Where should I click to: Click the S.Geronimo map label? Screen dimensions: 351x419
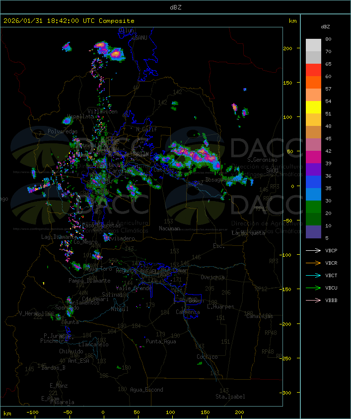coord(262,160)
